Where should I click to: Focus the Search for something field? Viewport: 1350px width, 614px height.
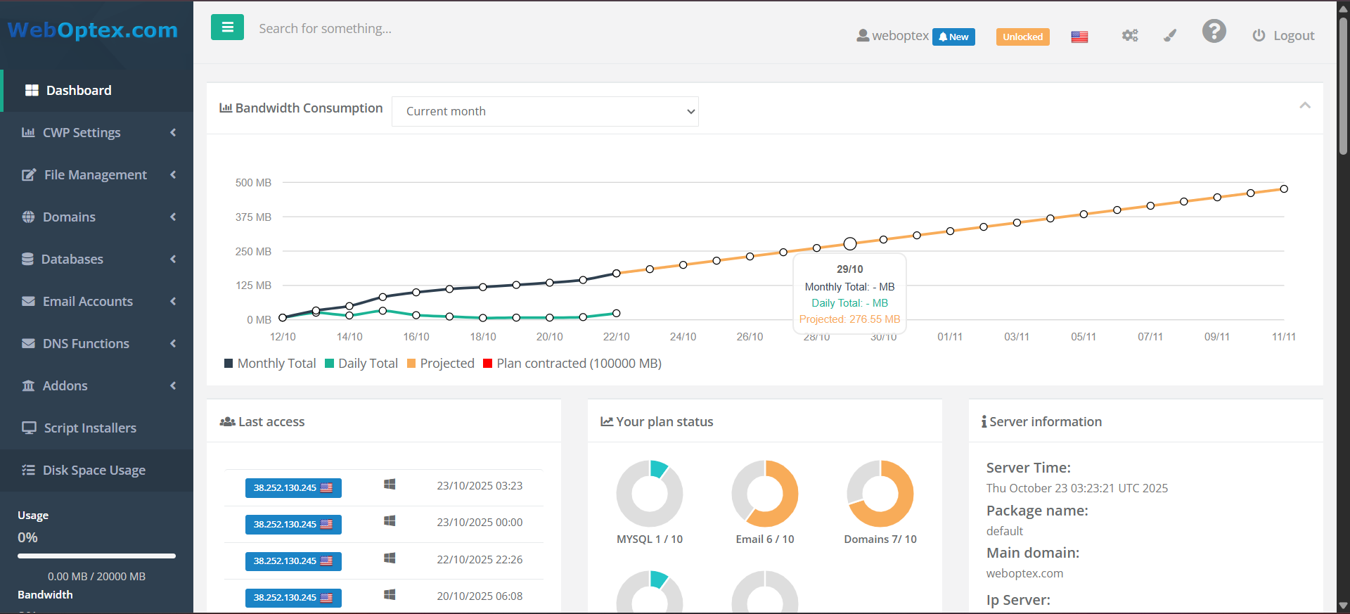[x=422, y=29]
